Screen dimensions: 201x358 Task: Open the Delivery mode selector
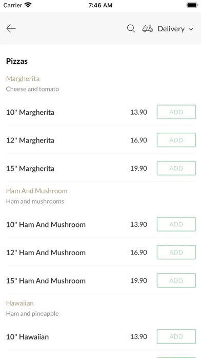click(x=168, y=29)
